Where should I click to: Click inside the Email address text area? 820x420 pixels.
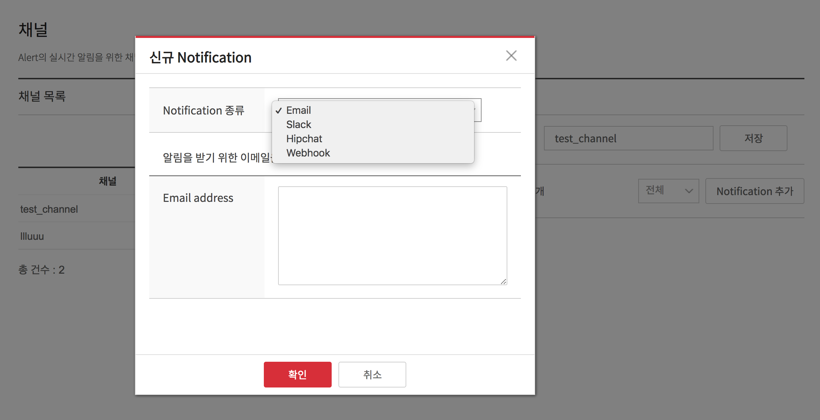[x=392, y=235]
